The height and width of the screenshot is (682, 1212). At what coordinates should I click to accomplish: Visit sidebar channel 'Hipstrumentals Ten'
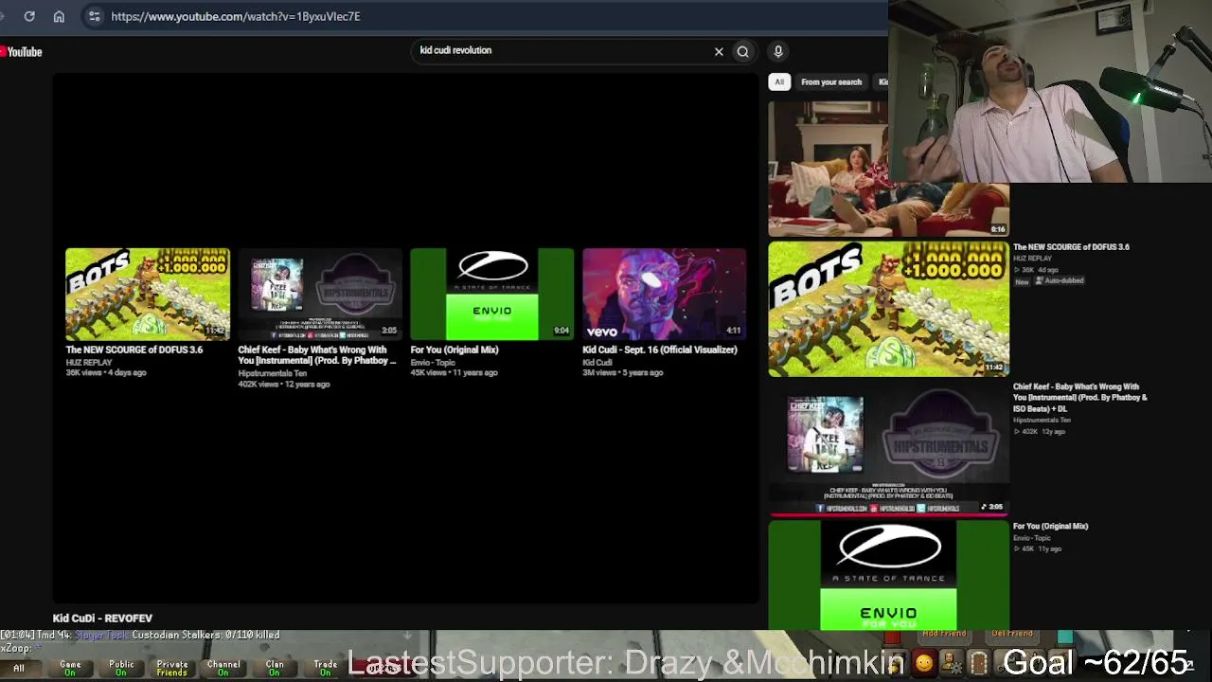[x=1042, y=421]
